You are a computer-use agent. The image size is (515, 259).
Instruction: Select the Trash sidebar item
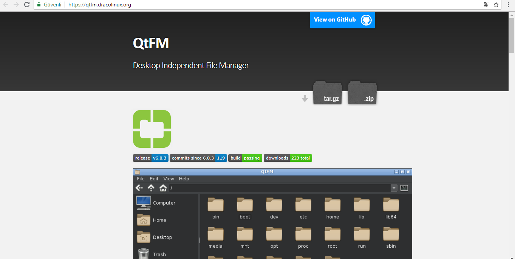(x=152, y=254)
